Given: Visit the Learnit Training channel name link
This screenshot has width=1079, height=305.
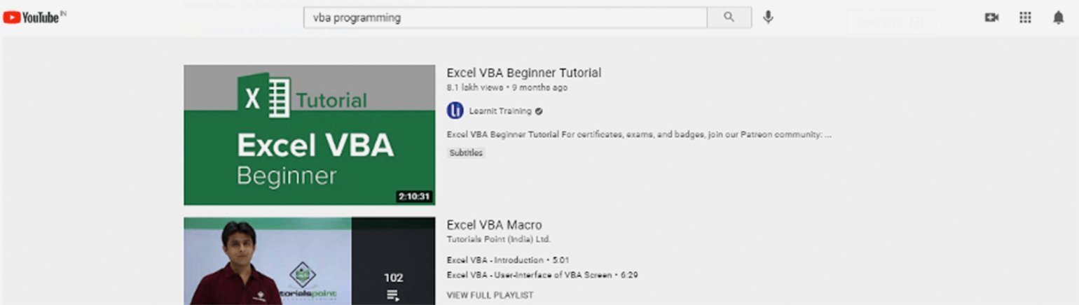Looking at the screenshot, I should coord(500,111).
